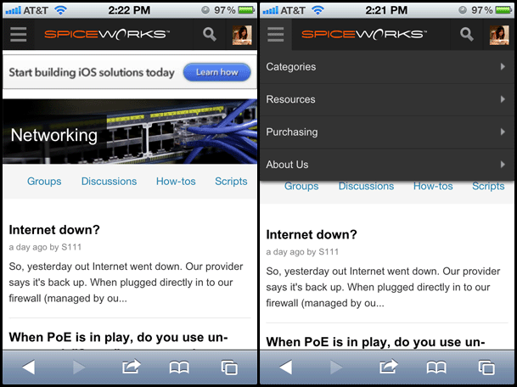This screenshot has width=517, height=387.
Task: Tap Safari share icon on right screen
Action: pyautogui.click(x=389, y=367)
